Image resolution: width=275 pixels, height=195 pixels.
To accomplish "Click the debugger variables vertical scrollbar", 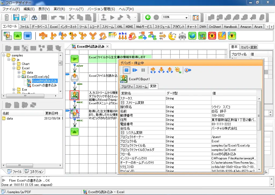I will [259, 116].
